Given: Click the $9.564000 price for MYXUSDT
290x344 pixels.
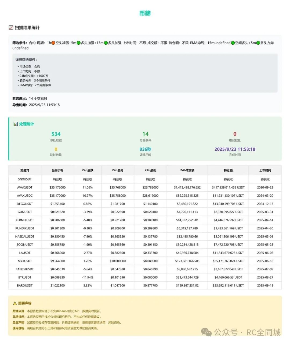Looking at the screenshot, I should (57, 261).
